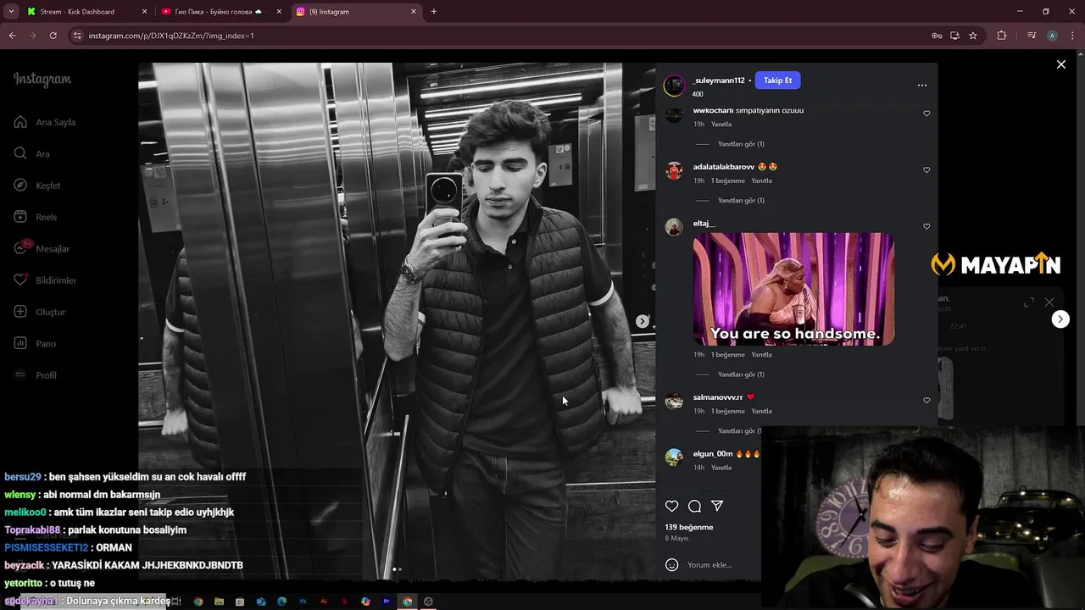Reply to wwkocharli's comment via Yanıtla
Viewport: 1085px width, 610px height.
[721, 125]
